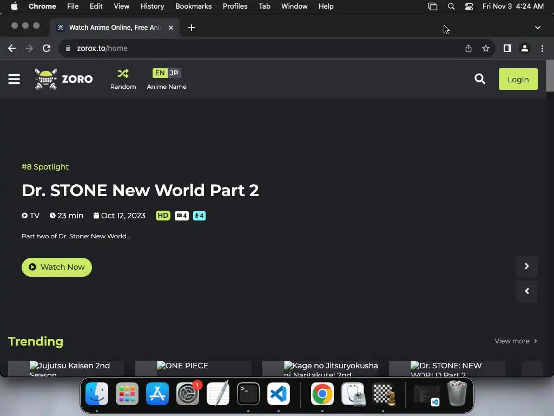The image size is (554, 416).
Task: Click the screen mirroring menu bar icon
Action: coord(432,6)
